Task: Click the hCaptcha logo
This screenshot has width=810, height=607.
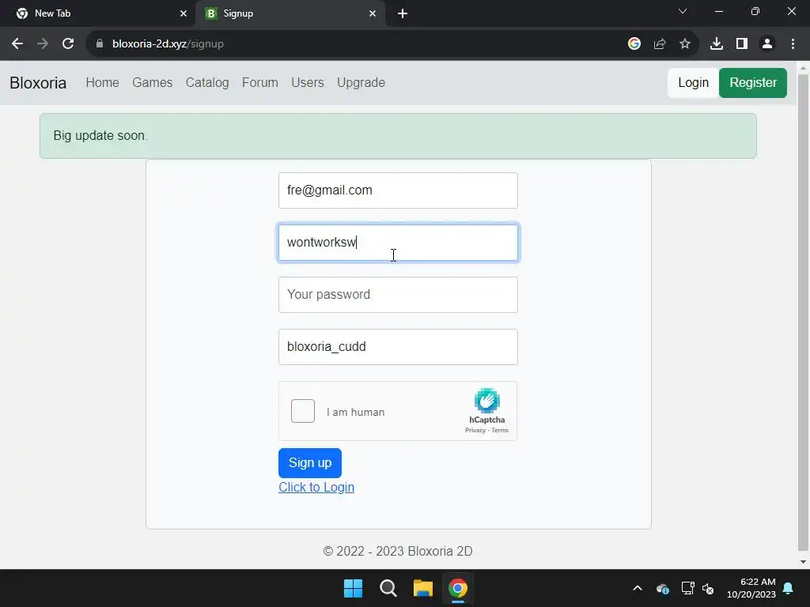Action: click(x=486, y=401)
